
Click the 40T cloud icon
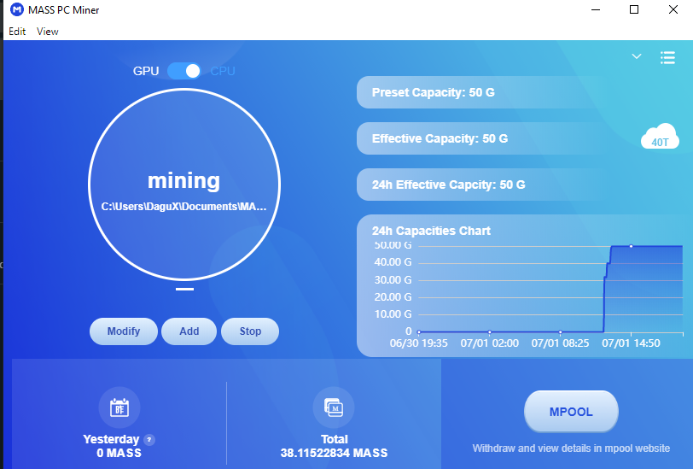[659, 138]
